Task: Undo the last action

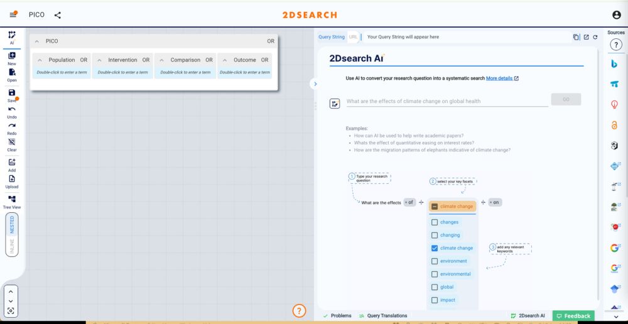Action: click(x=11, y=112)
